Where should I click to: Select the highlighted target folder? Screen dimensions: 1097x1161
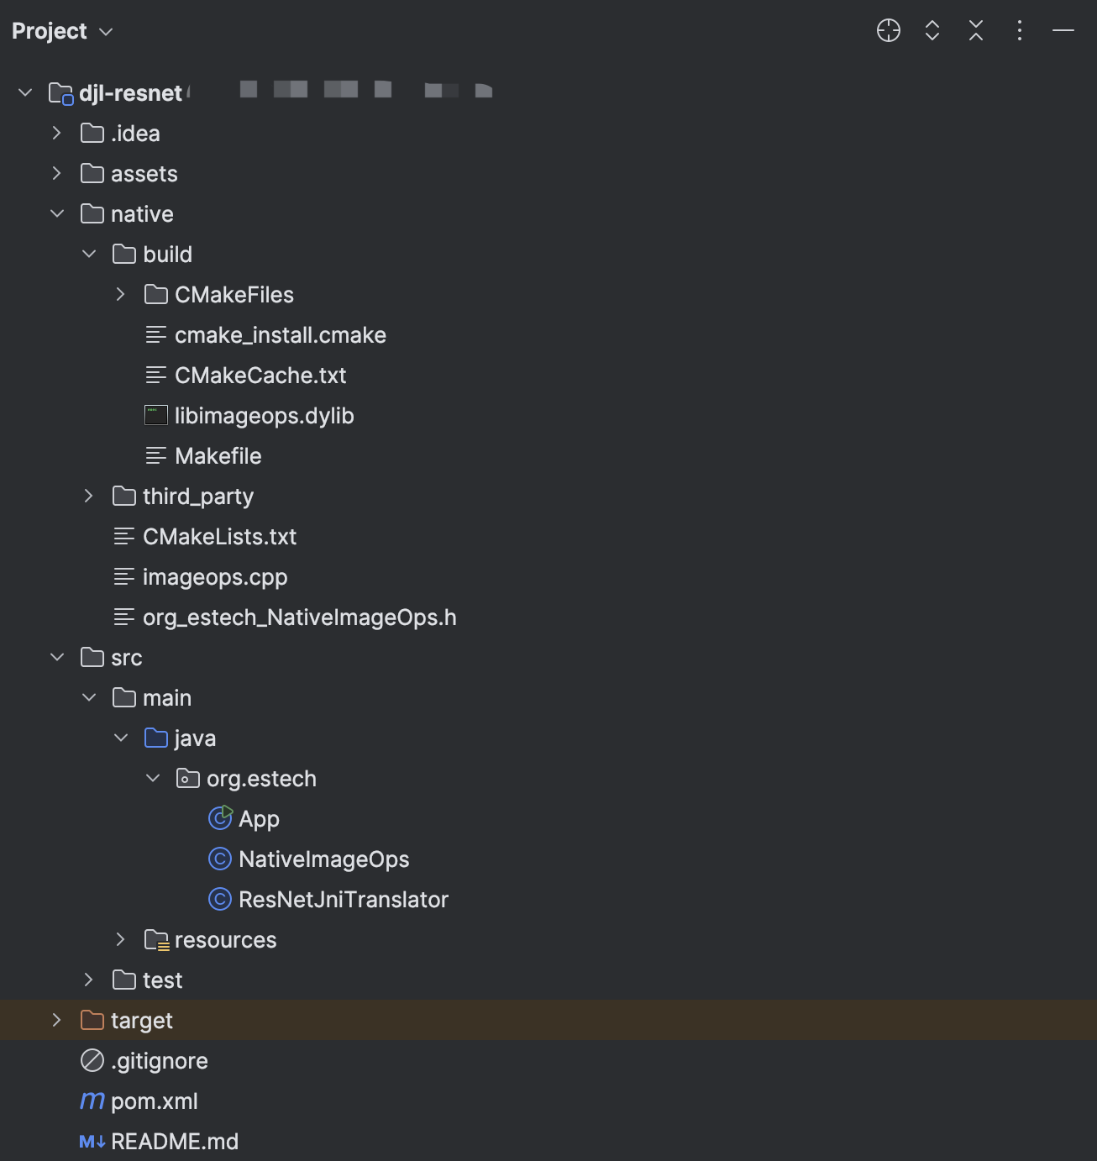tap(141, 1020)
